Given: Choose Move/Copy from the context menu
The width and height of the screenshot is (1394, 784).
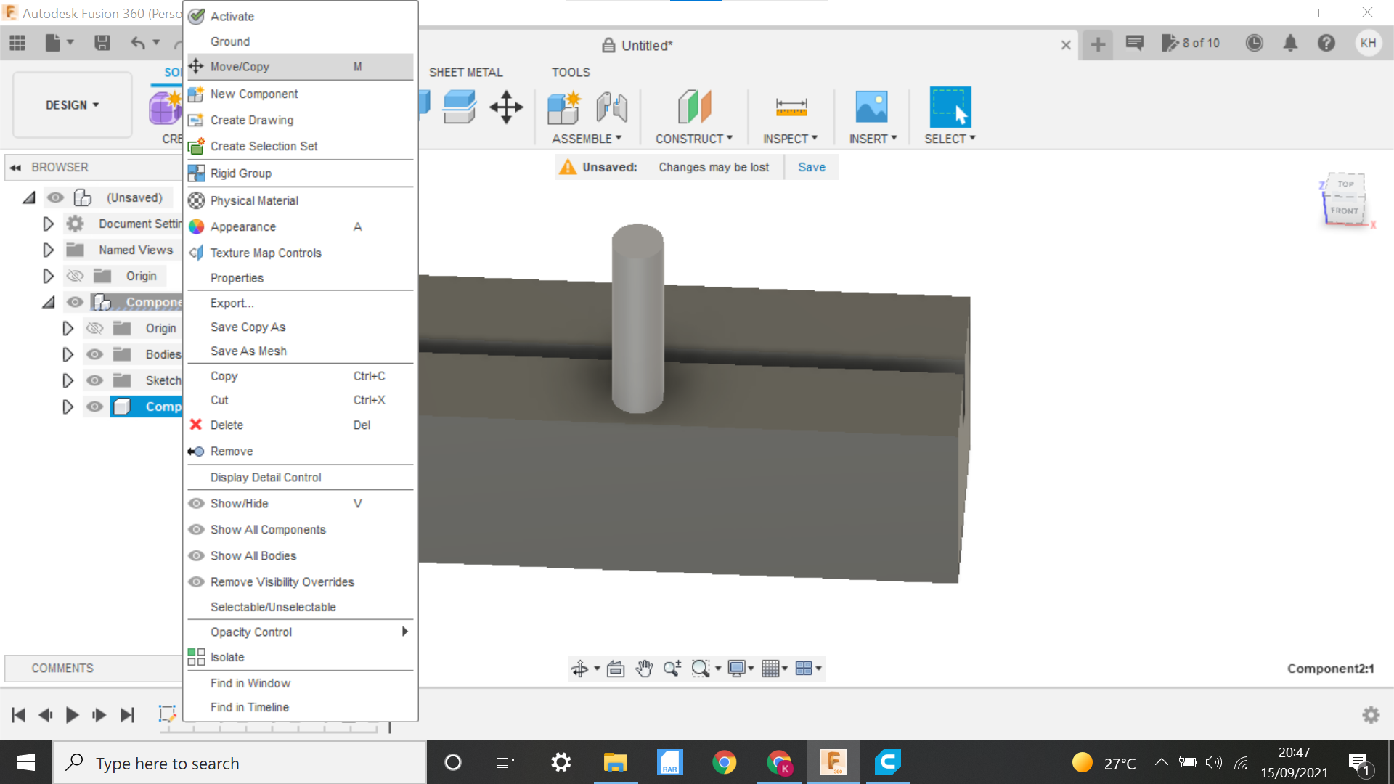Looking at the screenshot, I should (240, 66).
